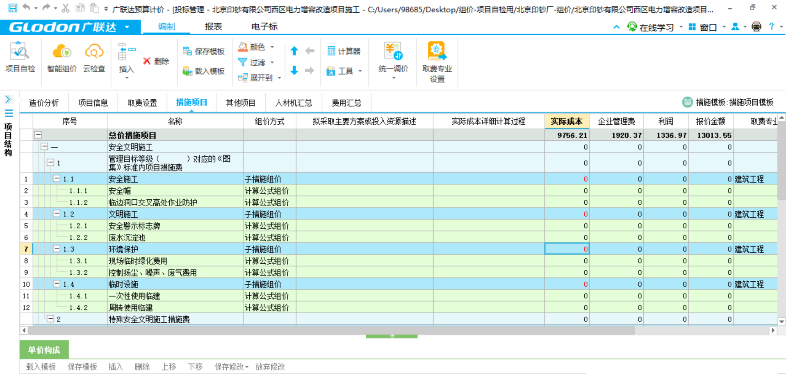Collapse node 2 特殊安全文明施工措施费
This screenshot has height=374, width=786.
click(x=50, y=319)
